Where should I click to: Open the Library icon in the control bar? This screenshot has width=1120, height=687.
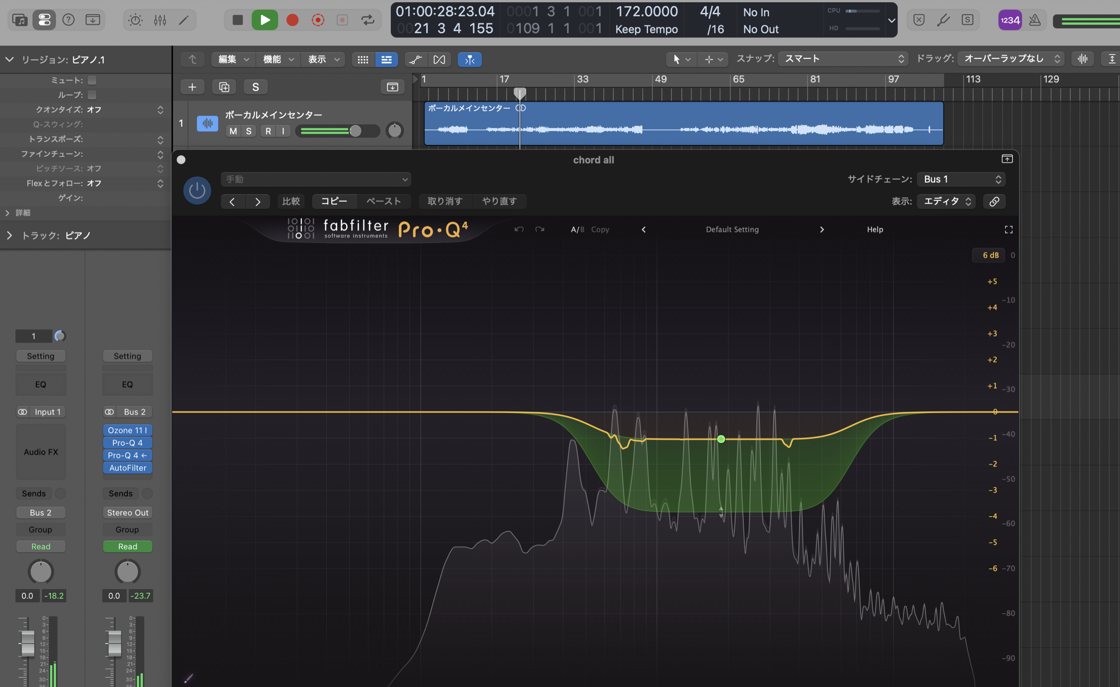[x=19, y=20]
